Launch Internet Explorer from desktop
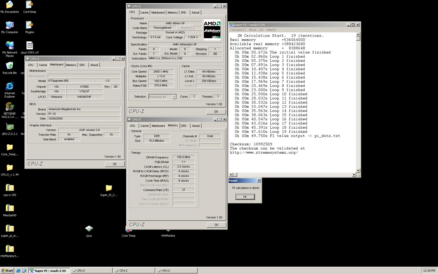The image size is (438, 274). click(x=10, y=90)
